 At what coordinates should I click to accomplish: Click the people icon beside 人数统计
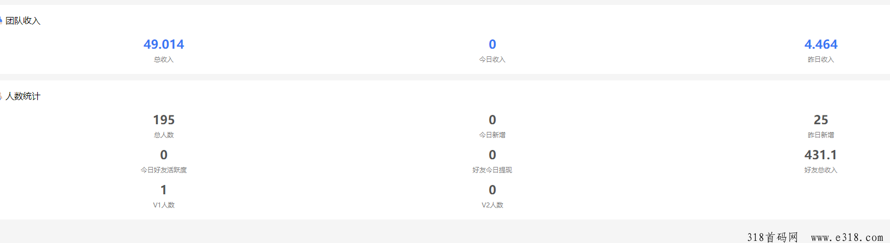(1, 96)
